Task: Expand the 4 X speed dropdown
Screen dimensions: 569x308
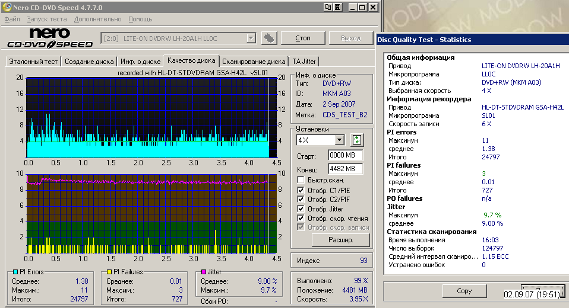Action: (x=339, y=140)
